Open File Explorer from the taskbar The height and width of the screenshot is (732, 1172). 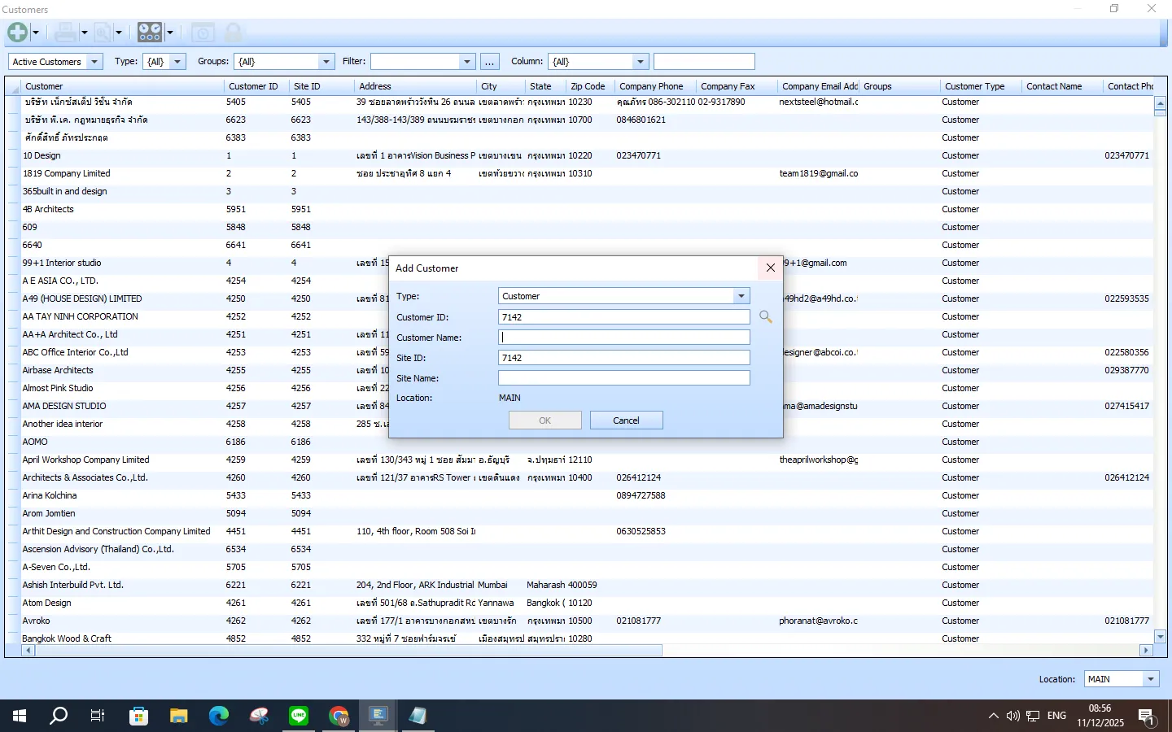(x=178, y=716)
